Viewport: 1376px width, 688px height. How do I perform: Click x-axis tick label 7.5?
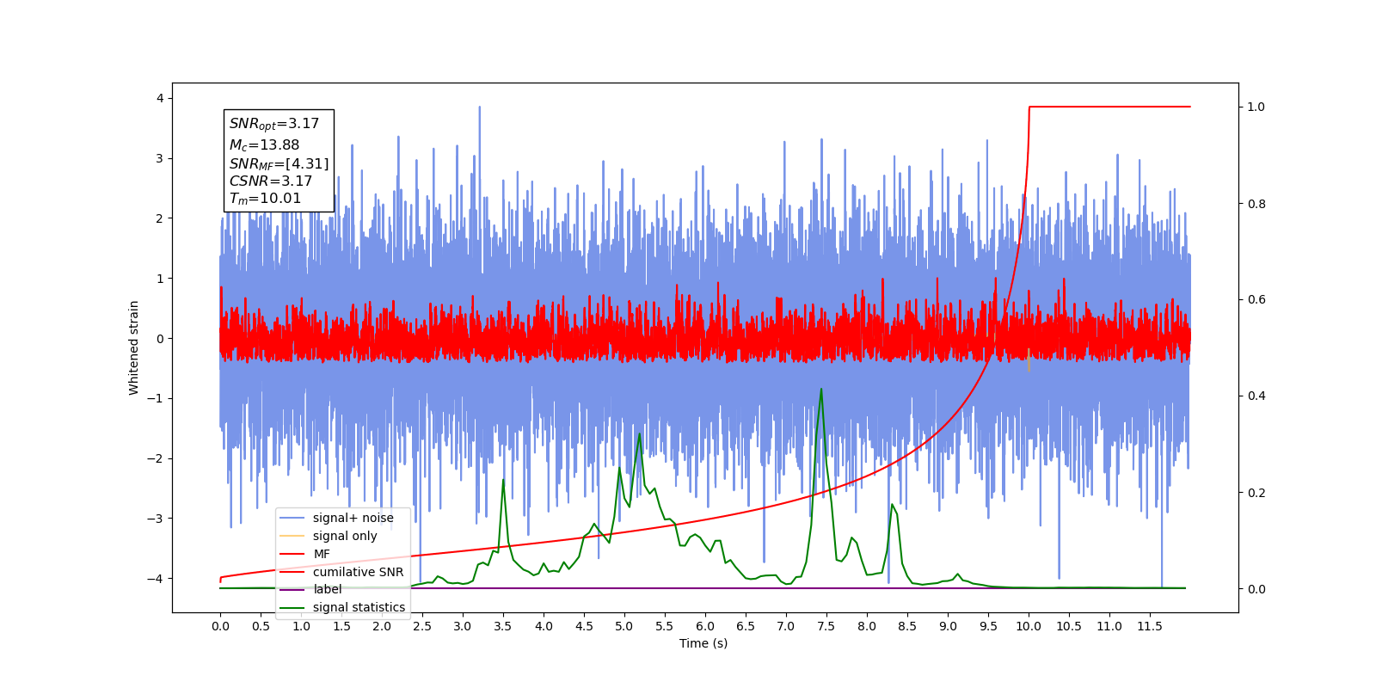pos(826,626)
